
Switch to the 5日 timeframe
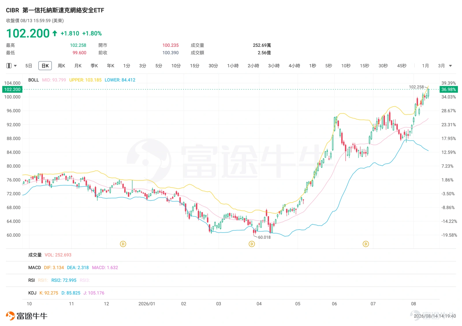(x=29, y=66)
